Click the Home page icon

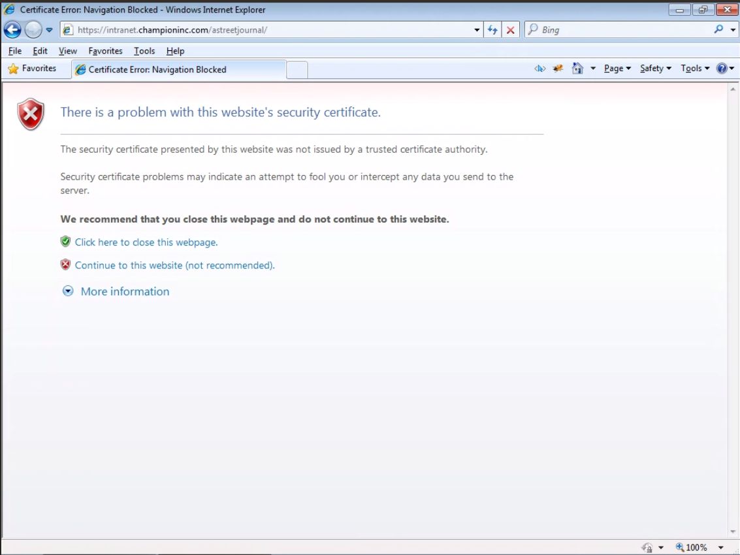pos(577,69)
